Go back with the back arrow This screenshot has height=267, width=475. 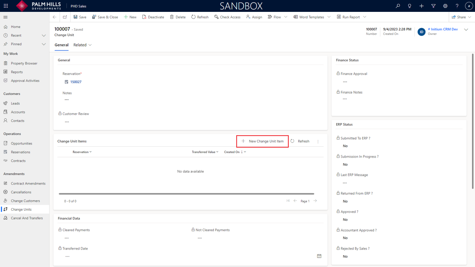pyautogui.click(x=55, y=17)
